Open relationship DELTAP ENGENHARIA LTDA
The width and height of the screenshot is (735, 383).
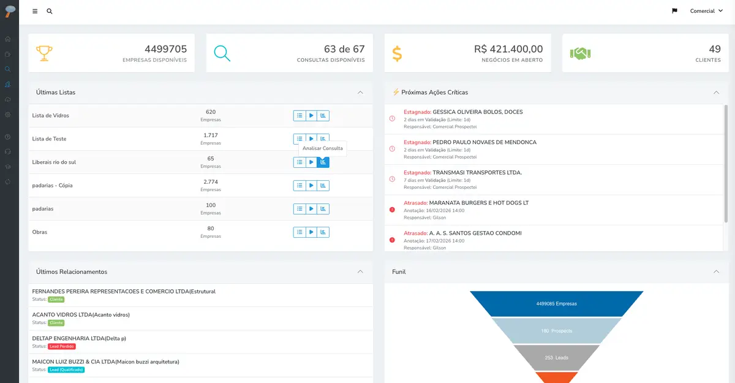point(200,342)
